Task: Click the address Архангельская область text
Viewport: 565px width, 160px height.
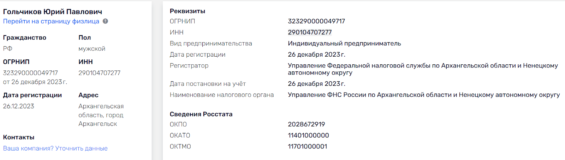Action: coord(101,115)
